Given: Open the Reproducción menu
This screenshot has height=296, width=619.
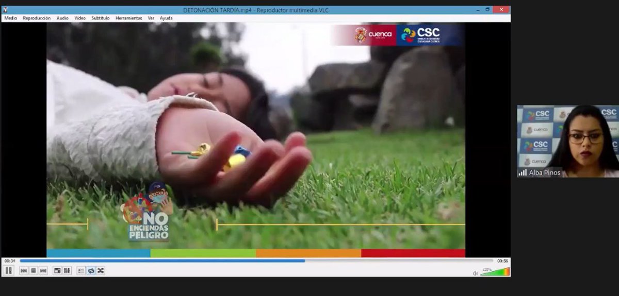Looking at the screenshot, I should pos(37,18).
